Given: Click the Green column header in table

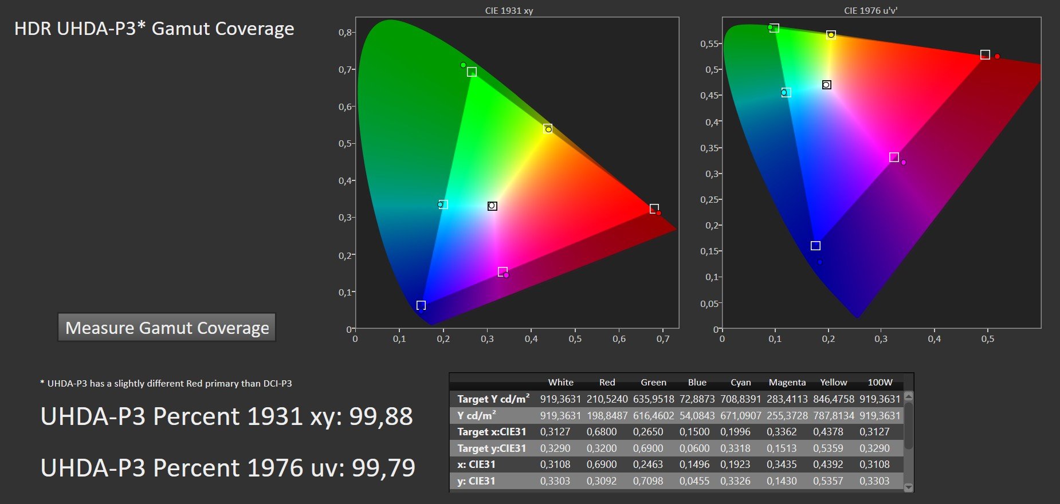Looking at the screenshot, I should [x=653, y=383].
